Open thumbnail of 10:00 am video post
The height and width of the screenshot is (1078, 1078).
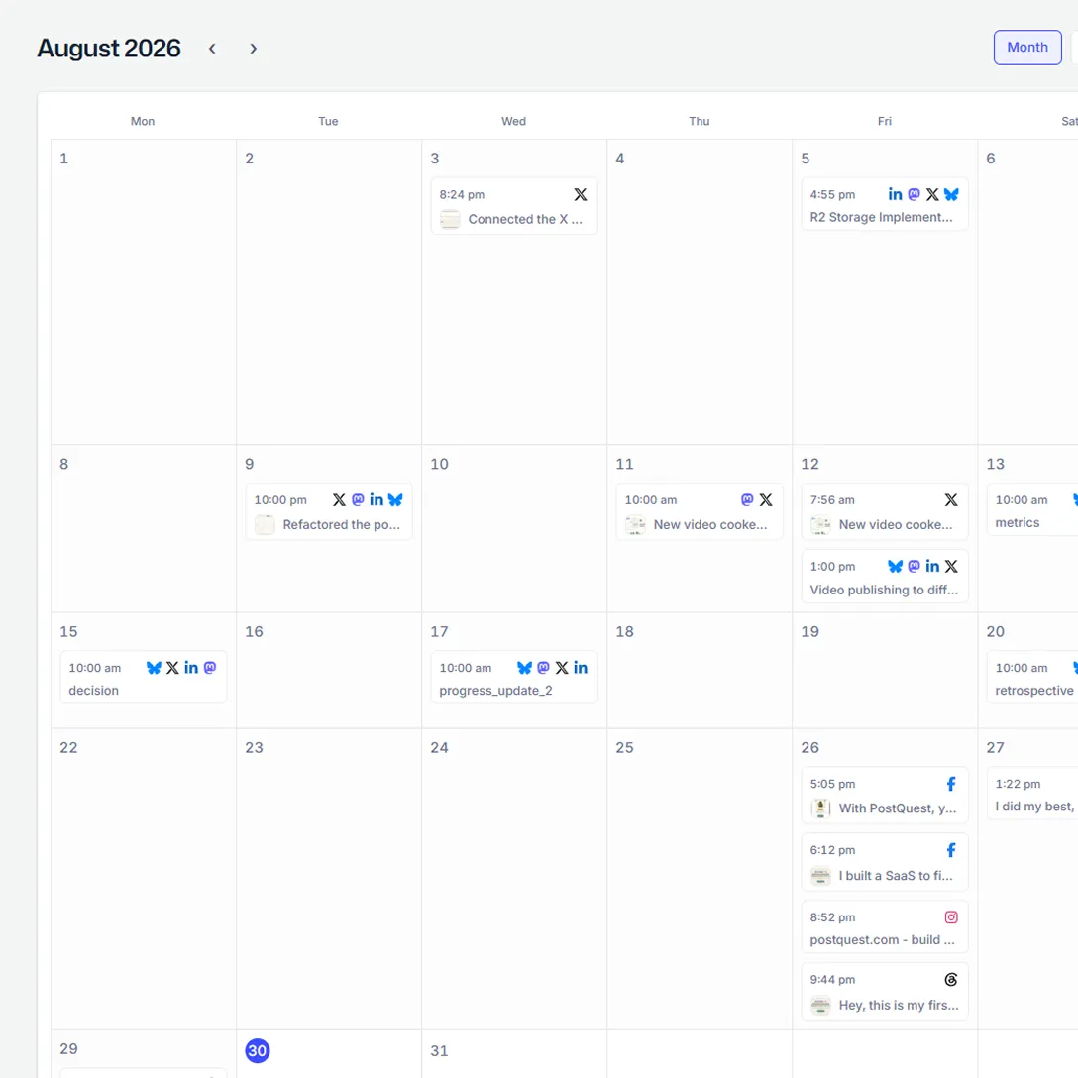point(635,524)
